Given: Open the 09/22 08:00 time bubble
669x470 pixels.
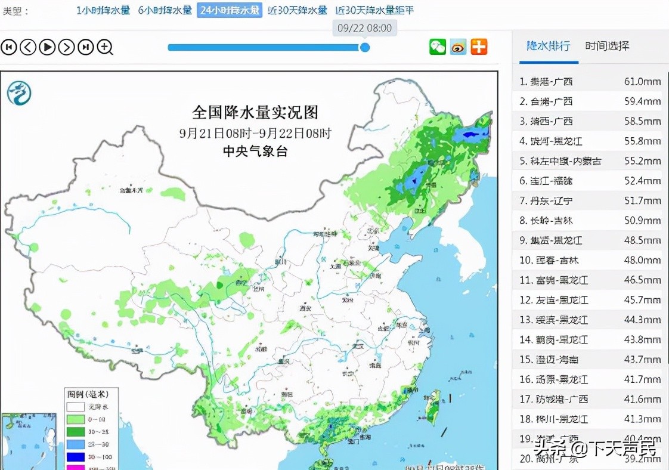Looking at the screenshot, I should 366,27.
